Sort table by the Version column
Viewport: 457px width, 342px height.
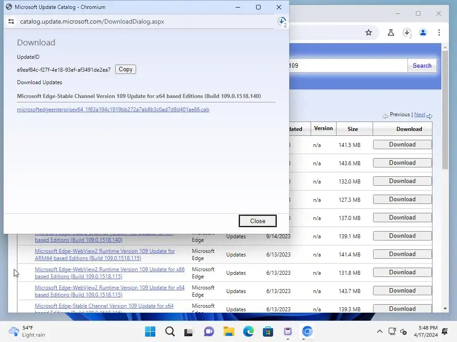323,128
